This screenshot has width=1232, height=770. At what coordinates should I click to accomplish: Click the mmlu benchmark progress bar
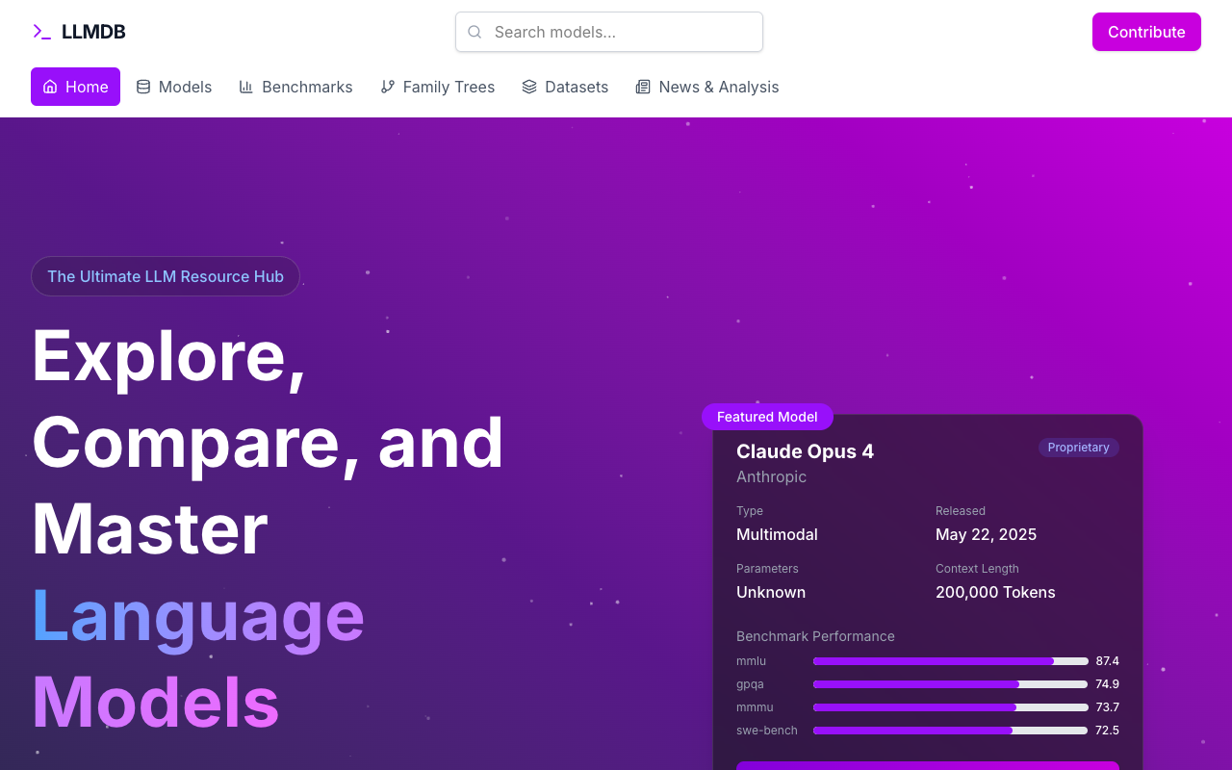[951, 661]
